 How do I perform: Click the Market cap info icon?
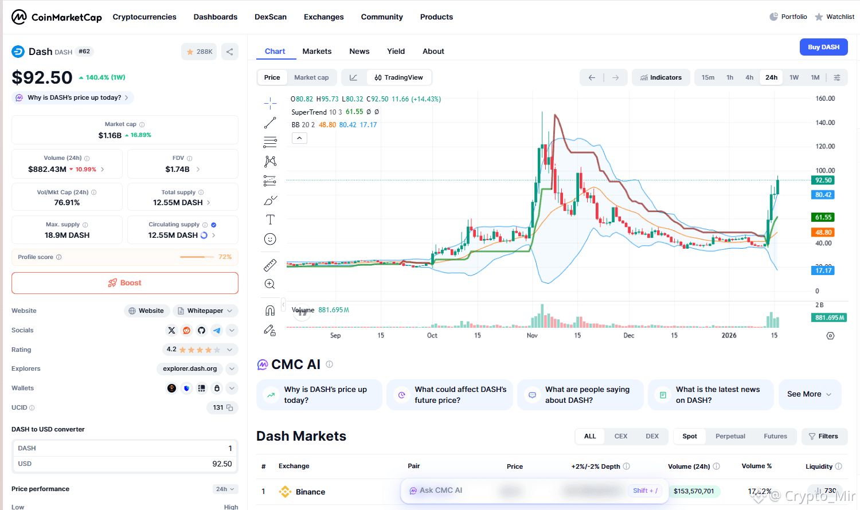(x=142, y=124)
